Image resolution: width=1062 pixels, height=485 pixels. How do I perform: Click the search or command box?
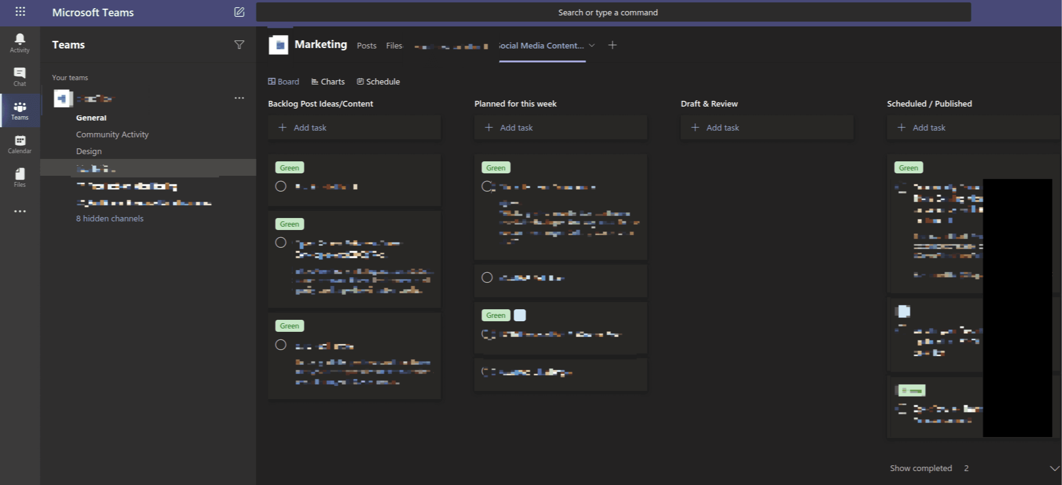point(613,12)
